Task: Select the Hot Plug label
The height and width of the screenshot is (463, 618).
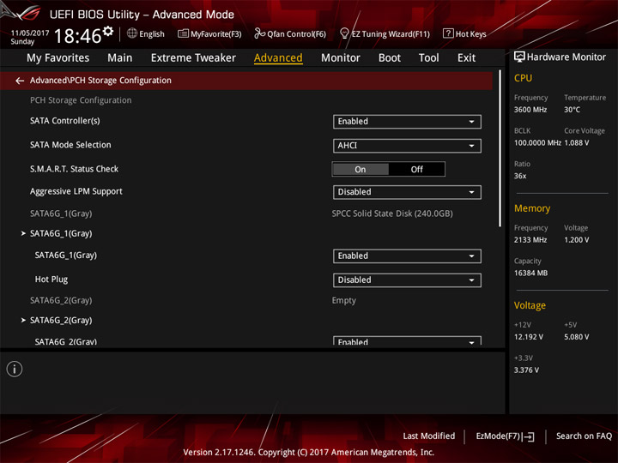Action: 51,280
